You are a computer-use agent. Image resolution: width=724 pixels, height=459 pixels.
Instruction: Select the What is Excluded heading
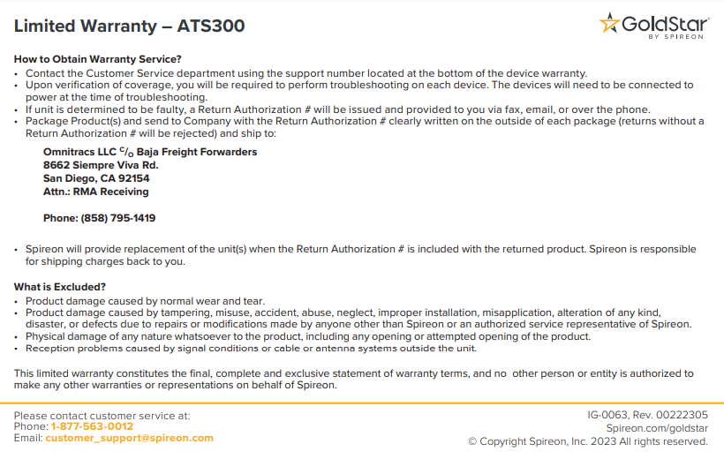click(59, 287)
